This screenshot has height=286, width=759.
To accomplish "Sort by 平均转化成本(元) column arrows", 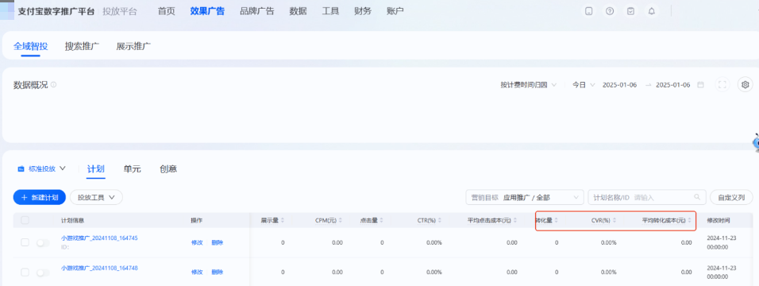I will click(x=689, y=221).
